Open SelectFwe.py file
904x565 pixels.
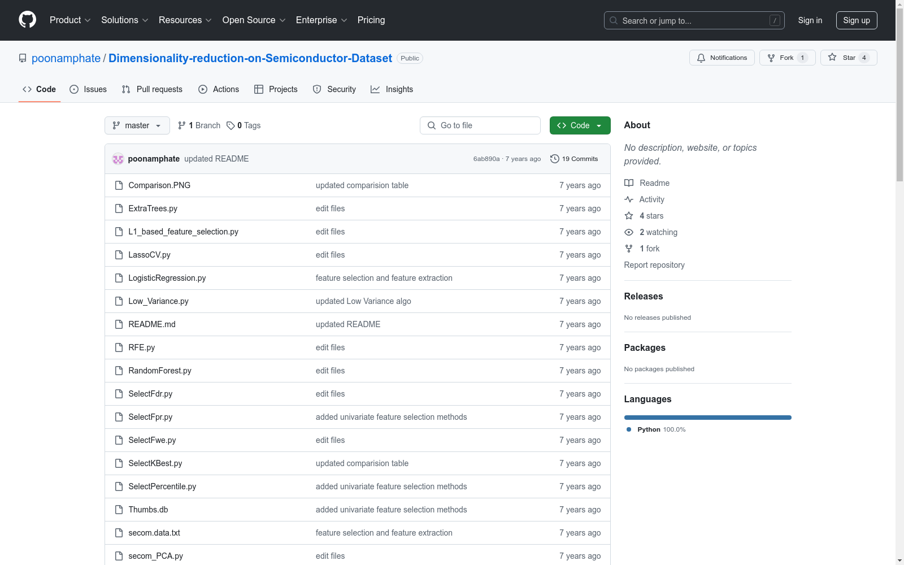pyautogui.click(x=152, y=440)
